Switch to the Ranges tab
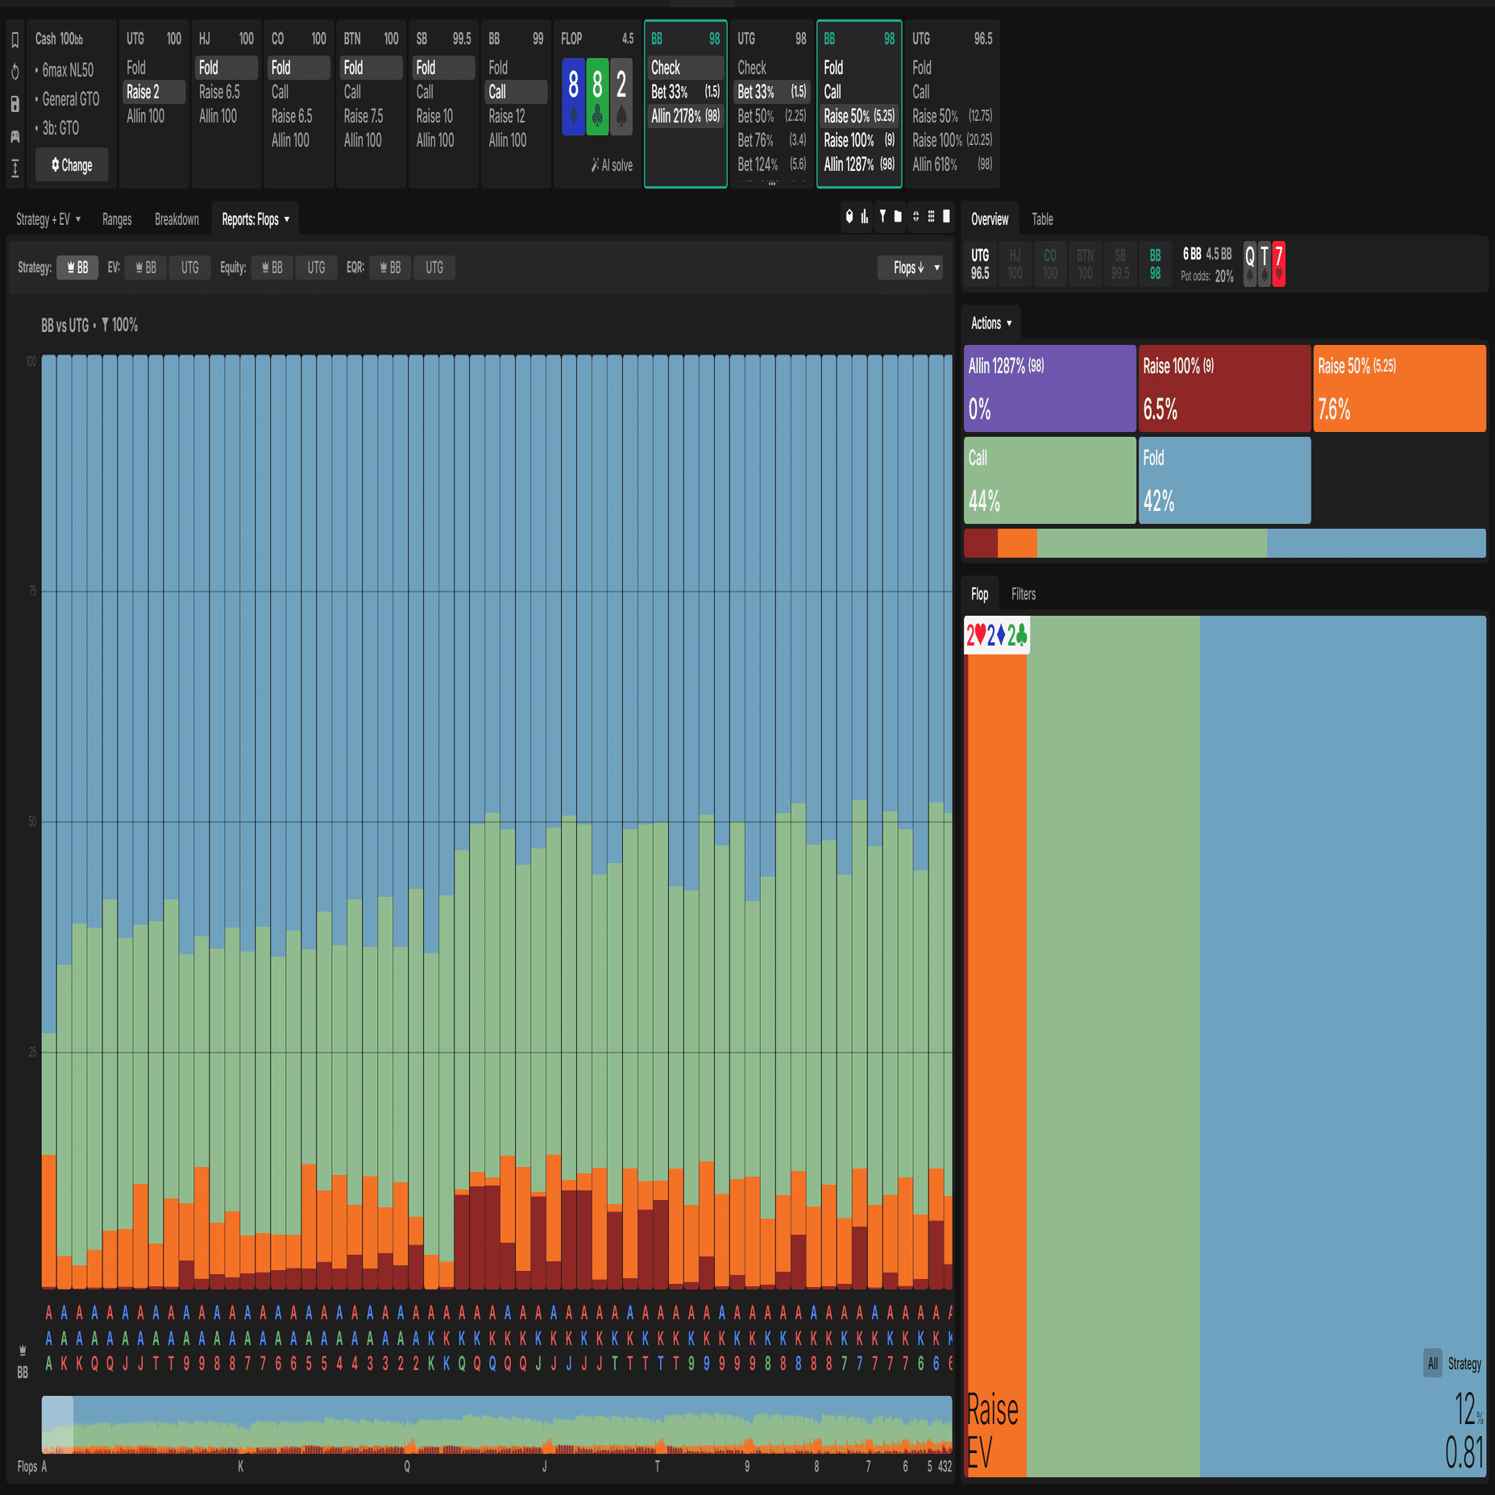Image resolution: width=1495 pixels, height=1495 pixels. pyautogui.click(x=117, y=219)
